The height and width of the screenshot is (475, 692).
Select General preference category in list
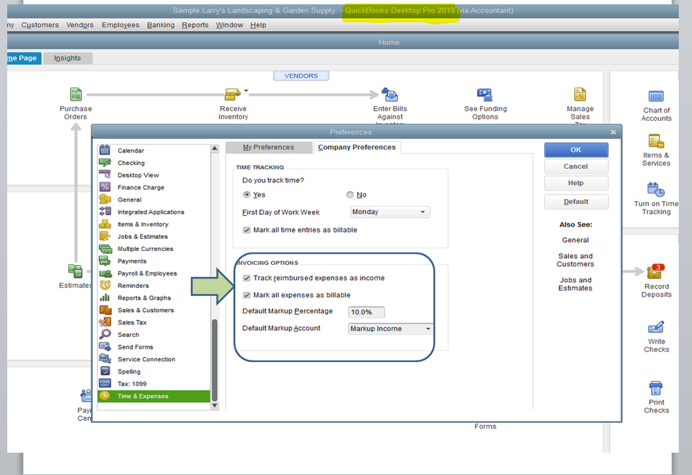[153, 200]
